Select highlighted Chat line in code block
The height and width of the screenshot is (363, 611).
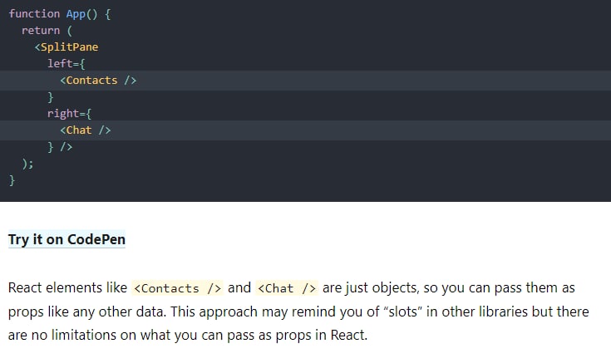point(86,130)
